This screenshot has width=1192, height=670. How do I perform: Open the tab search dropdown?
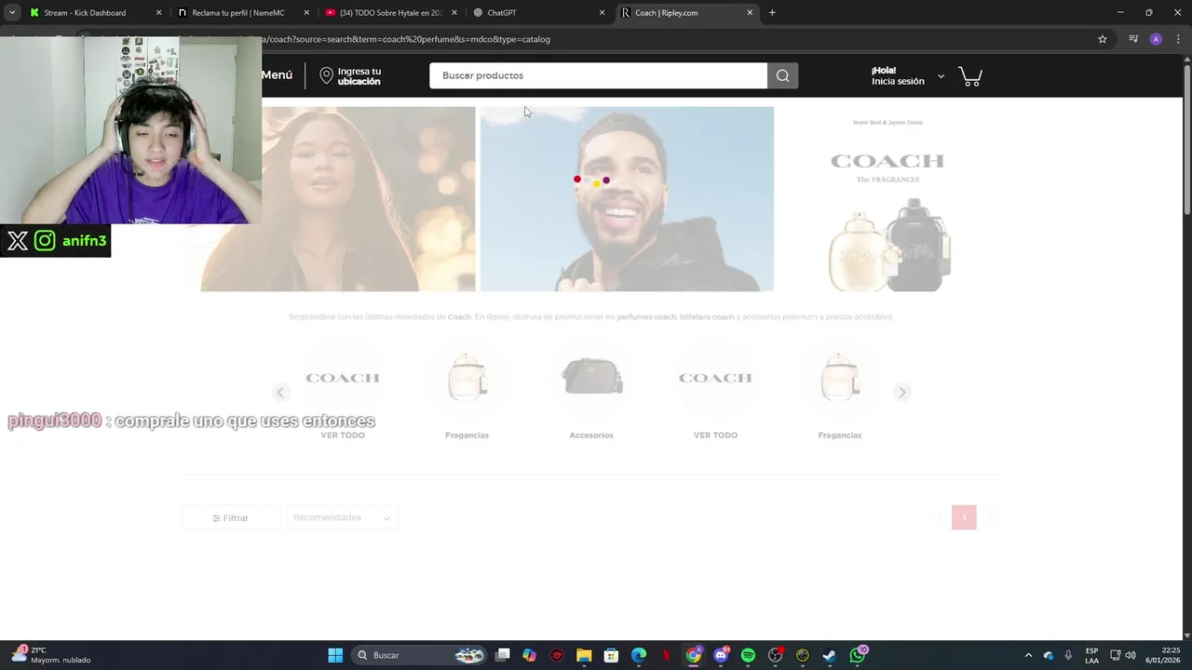[x=11, y=13]
